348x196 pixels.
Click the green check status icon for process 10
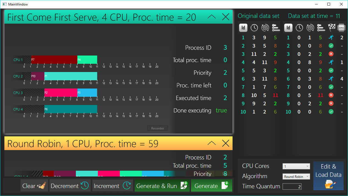331,112
